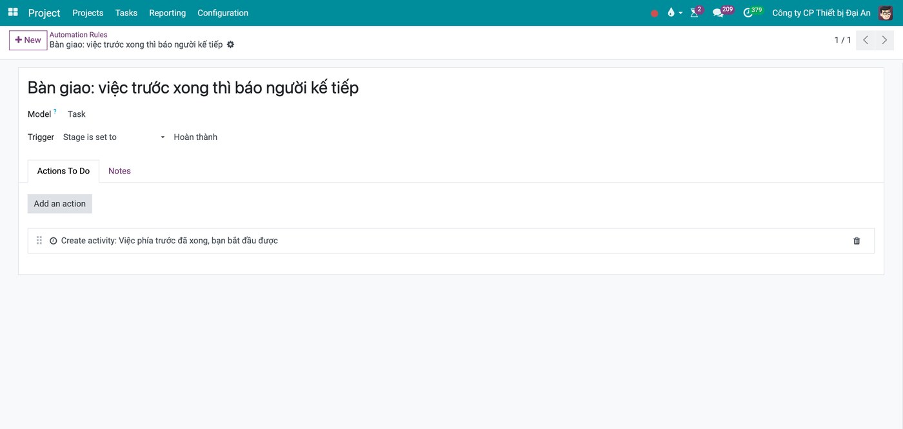Open the droplet debug tools icon

coord(671,13)
